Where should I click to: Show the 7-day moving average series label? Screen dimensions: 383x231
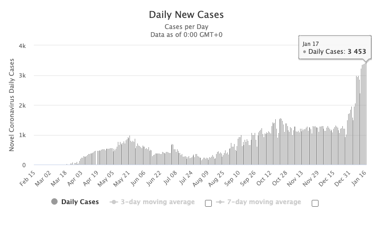coord(264,202)
